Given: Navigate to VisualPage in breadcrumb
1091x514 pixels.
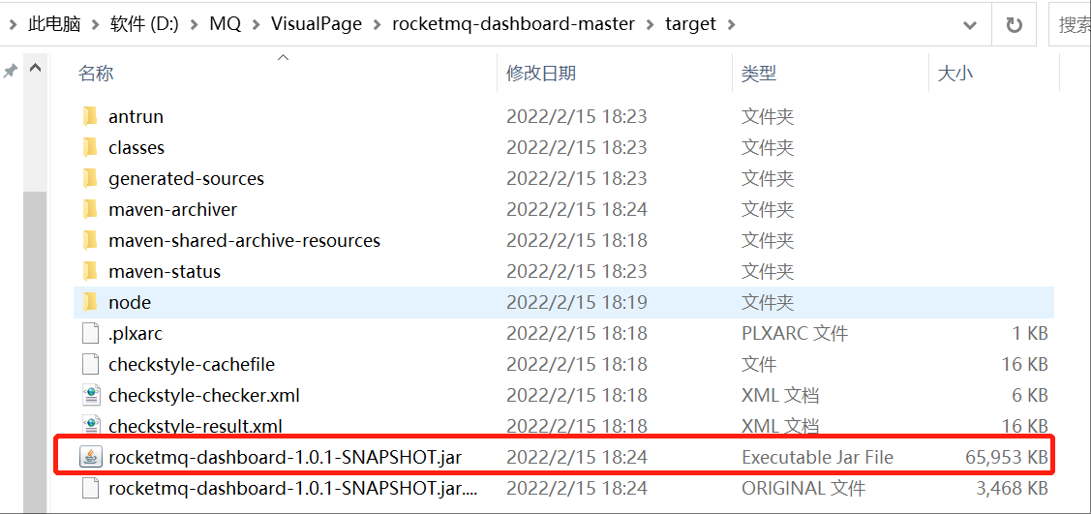Looking at the screenshot, I should pos(317,24).
